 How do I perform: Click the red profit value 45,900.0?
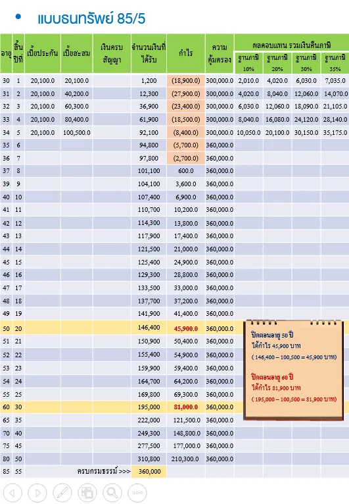click(x=186, y=329)
